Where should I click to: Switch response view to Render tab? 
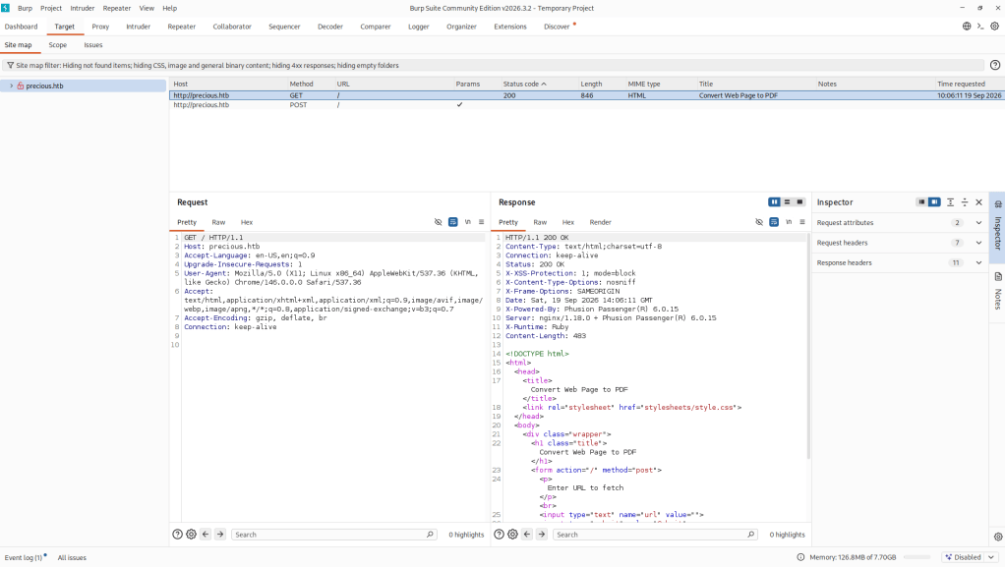(x=600, y=222)
